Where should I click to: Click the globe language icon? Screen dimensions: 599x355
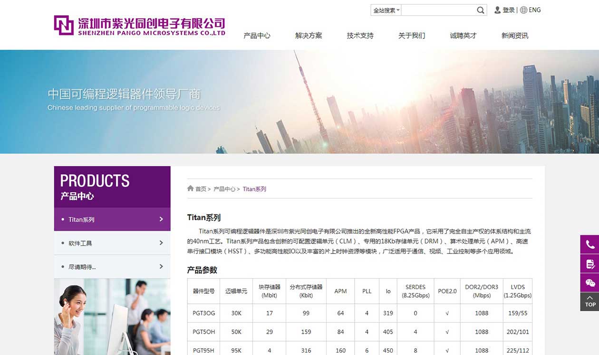[x=523, y=10]
